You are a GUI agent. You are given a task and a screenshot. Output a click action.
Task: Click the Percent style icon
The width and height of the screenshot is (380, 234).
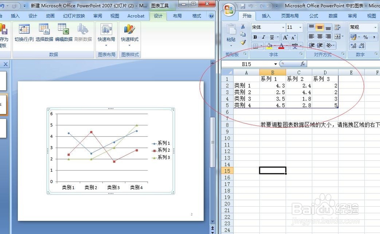(366, 37)
